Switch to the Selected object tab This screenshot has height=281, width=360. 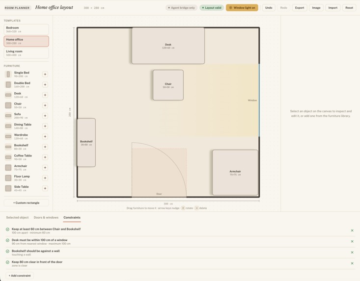tap(17, 218)
